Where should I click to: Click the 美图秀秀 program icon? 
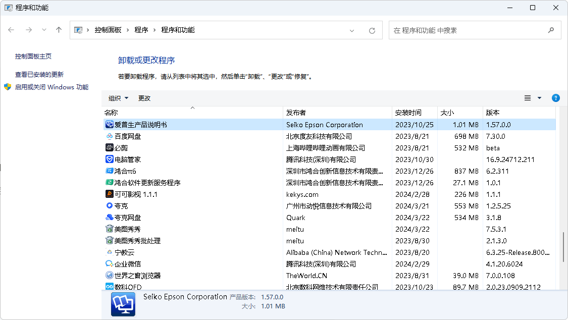[110, 229]
